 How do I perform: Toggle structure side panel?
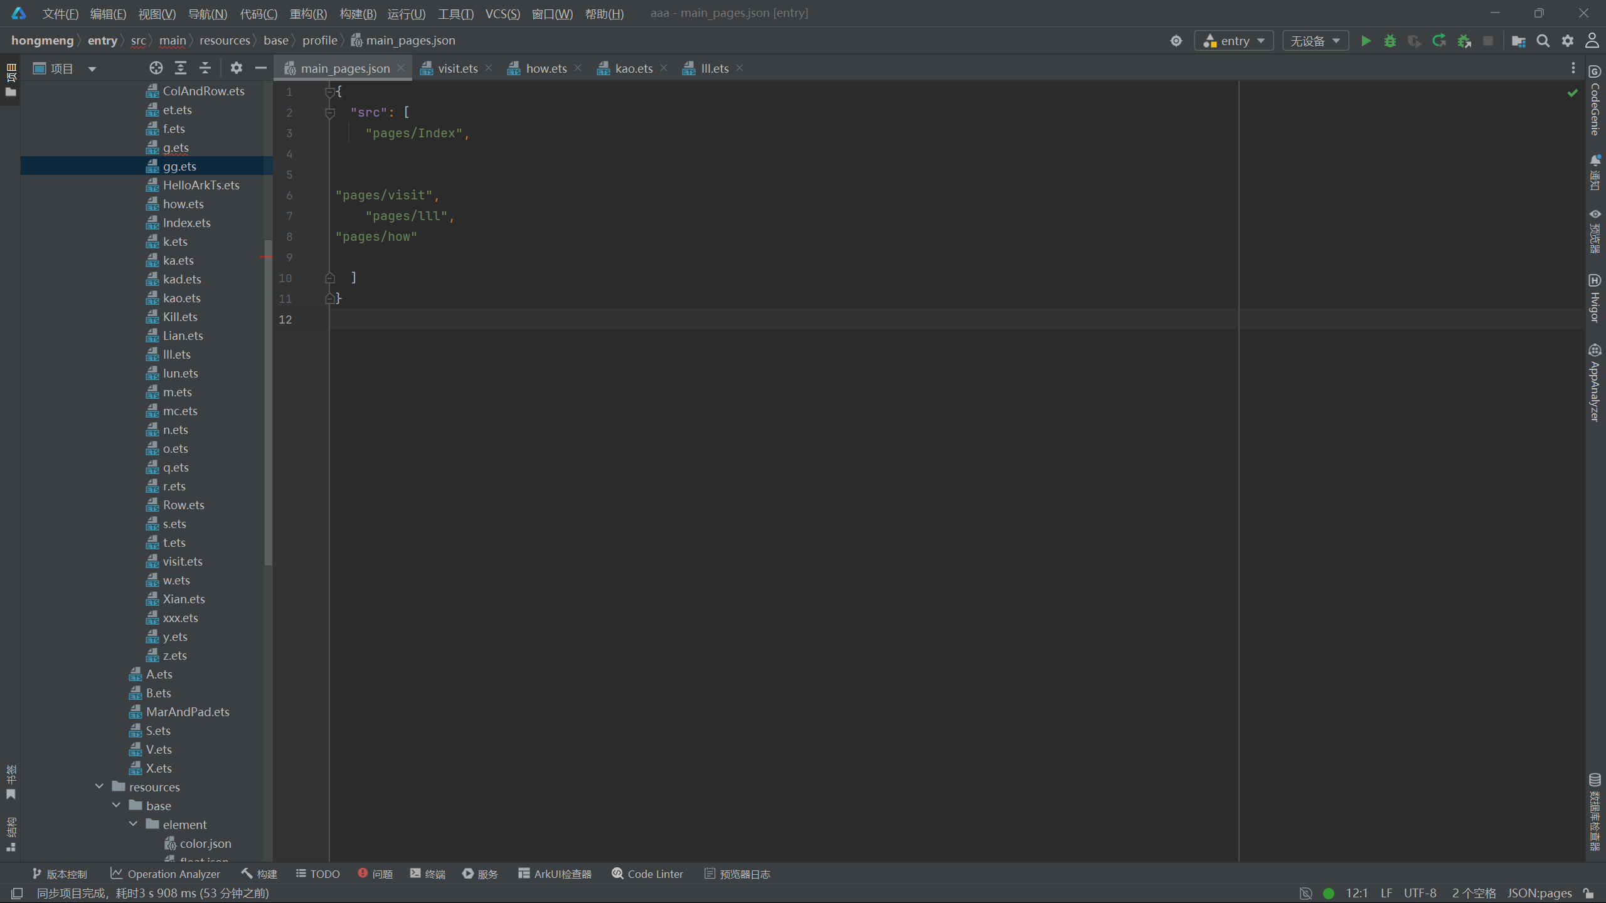click(x=11, y=834)
